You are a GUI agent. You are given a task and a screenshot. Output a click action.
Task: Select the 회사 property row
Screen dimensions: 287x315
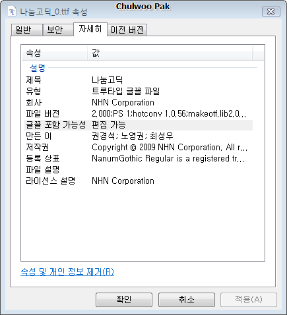[139, 102]
